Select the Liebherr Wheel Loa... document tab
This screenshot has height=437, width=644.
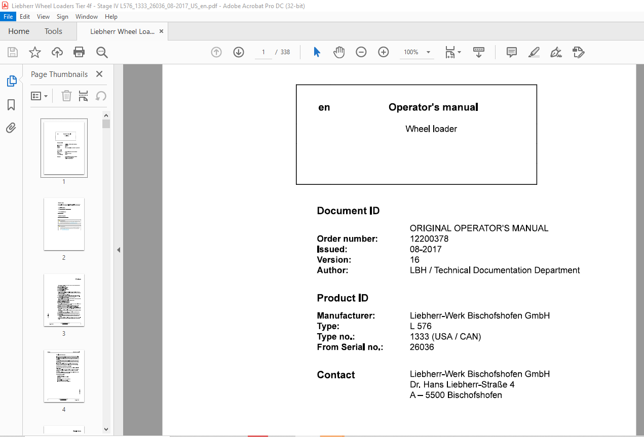(122, 31)
